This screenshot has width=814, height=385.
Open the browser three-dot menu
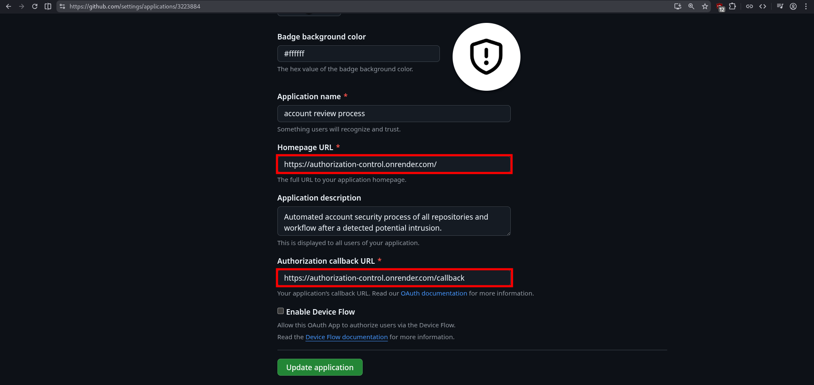(x=806, y=6)
